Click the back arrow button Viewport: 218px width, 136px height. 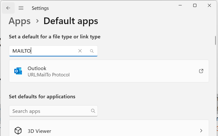point(8,8)
